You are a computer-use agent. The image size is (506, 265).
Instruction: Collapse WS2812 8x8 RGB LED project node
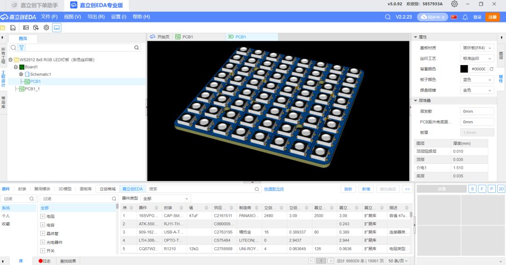[11, 59]
